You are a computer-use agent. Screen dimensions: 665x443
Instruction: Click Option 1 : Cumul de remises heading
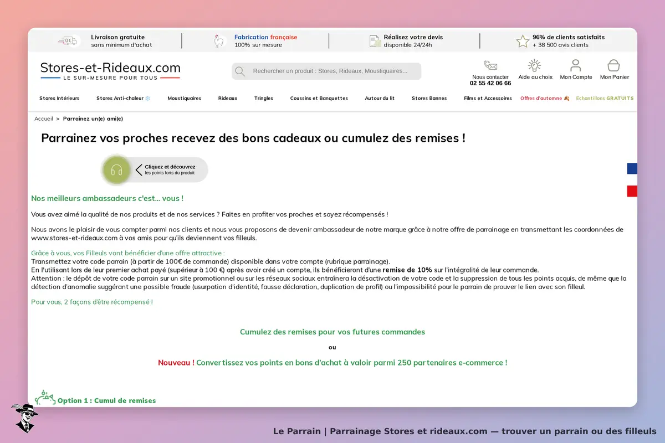107,400
